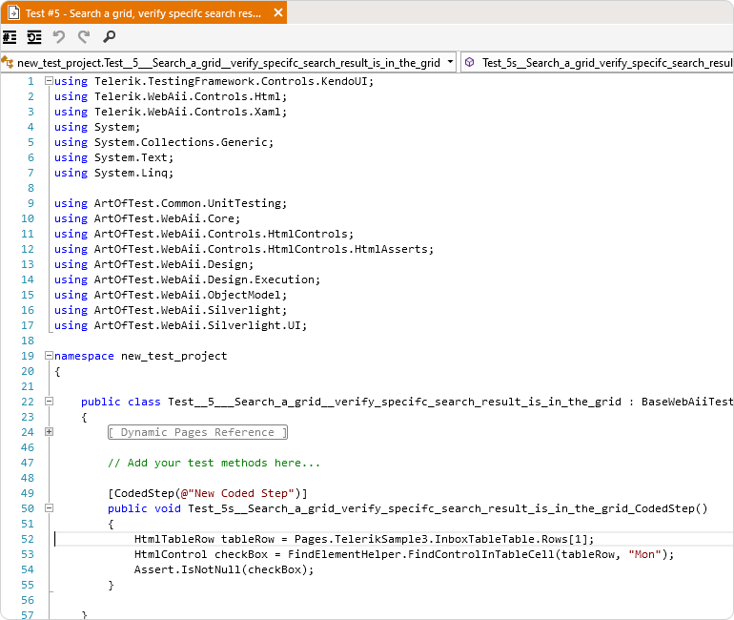Click the Redo arrow in toolbar
The image size is (734, 620).
click(84, 37)
